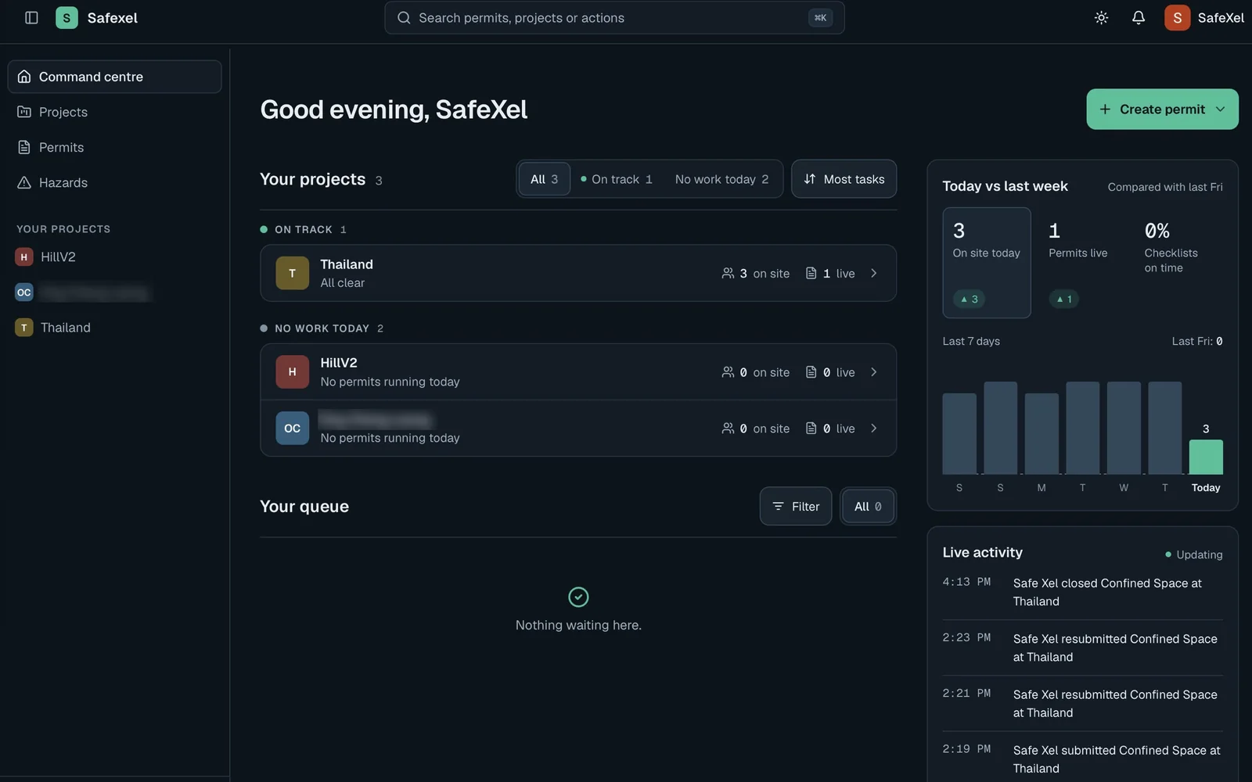Image resolution: width=1252 pixels, height=782 pixels.
Task: Open the HillV2 project row
Action: pyautogui.click(x=578, y=372)
